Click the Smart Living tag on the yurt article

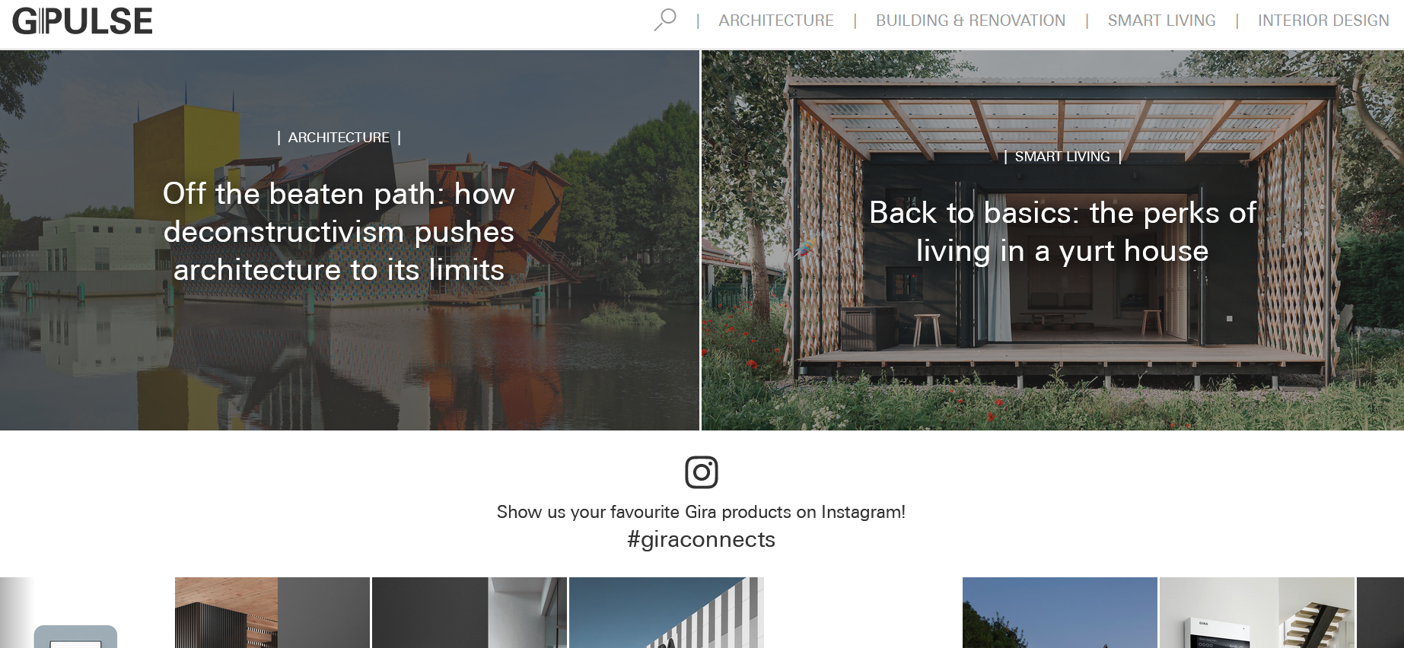coord(1062,157)
